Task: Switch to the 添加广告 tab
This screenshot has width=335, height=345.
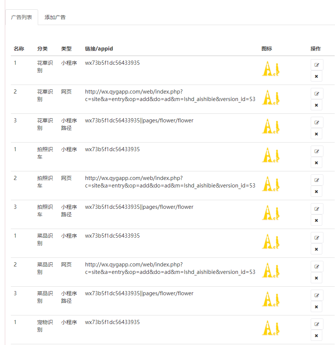Action: 55,17
